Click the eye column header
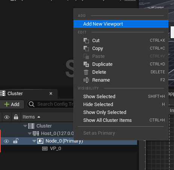The image size is (174, 170). click(x=7, y=117)
